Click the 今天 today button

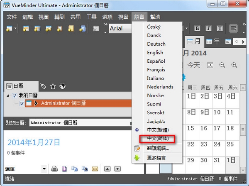193,65
